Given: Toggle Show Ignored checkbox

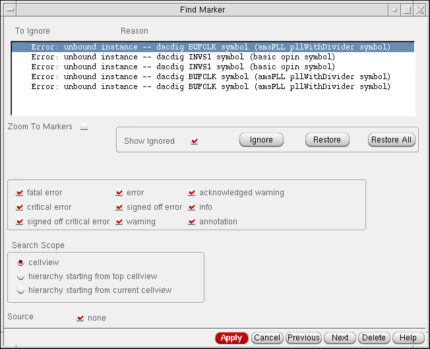Looking at the screenshot, I should coord(194,141).
